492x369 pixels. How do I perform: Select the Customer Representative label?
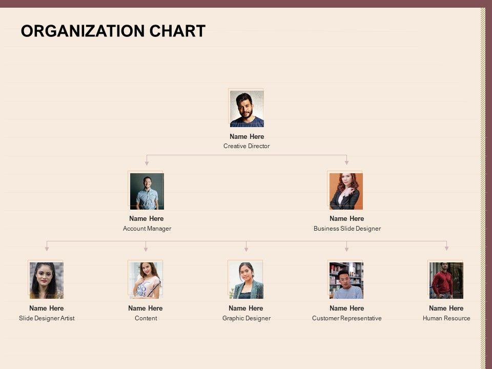(x=347, y=318)
